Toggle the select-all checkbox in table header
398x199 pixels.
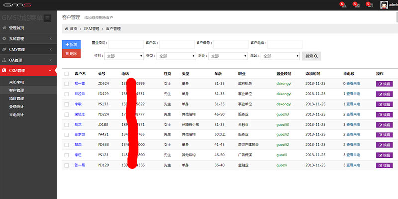[67, 74]
